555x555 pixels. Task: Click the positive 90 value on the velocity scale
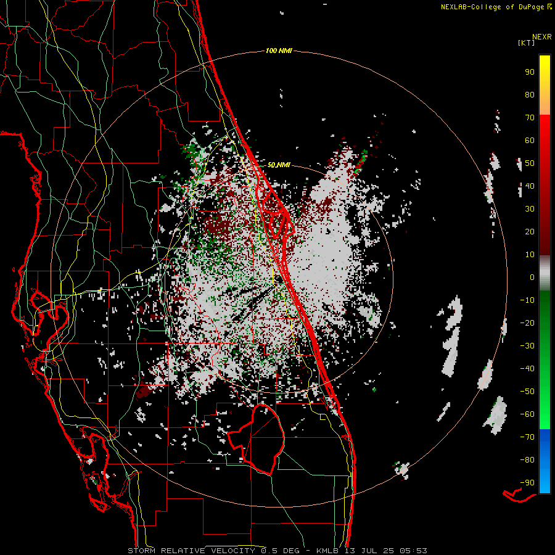pyautogui.click(x=530, y=72)
